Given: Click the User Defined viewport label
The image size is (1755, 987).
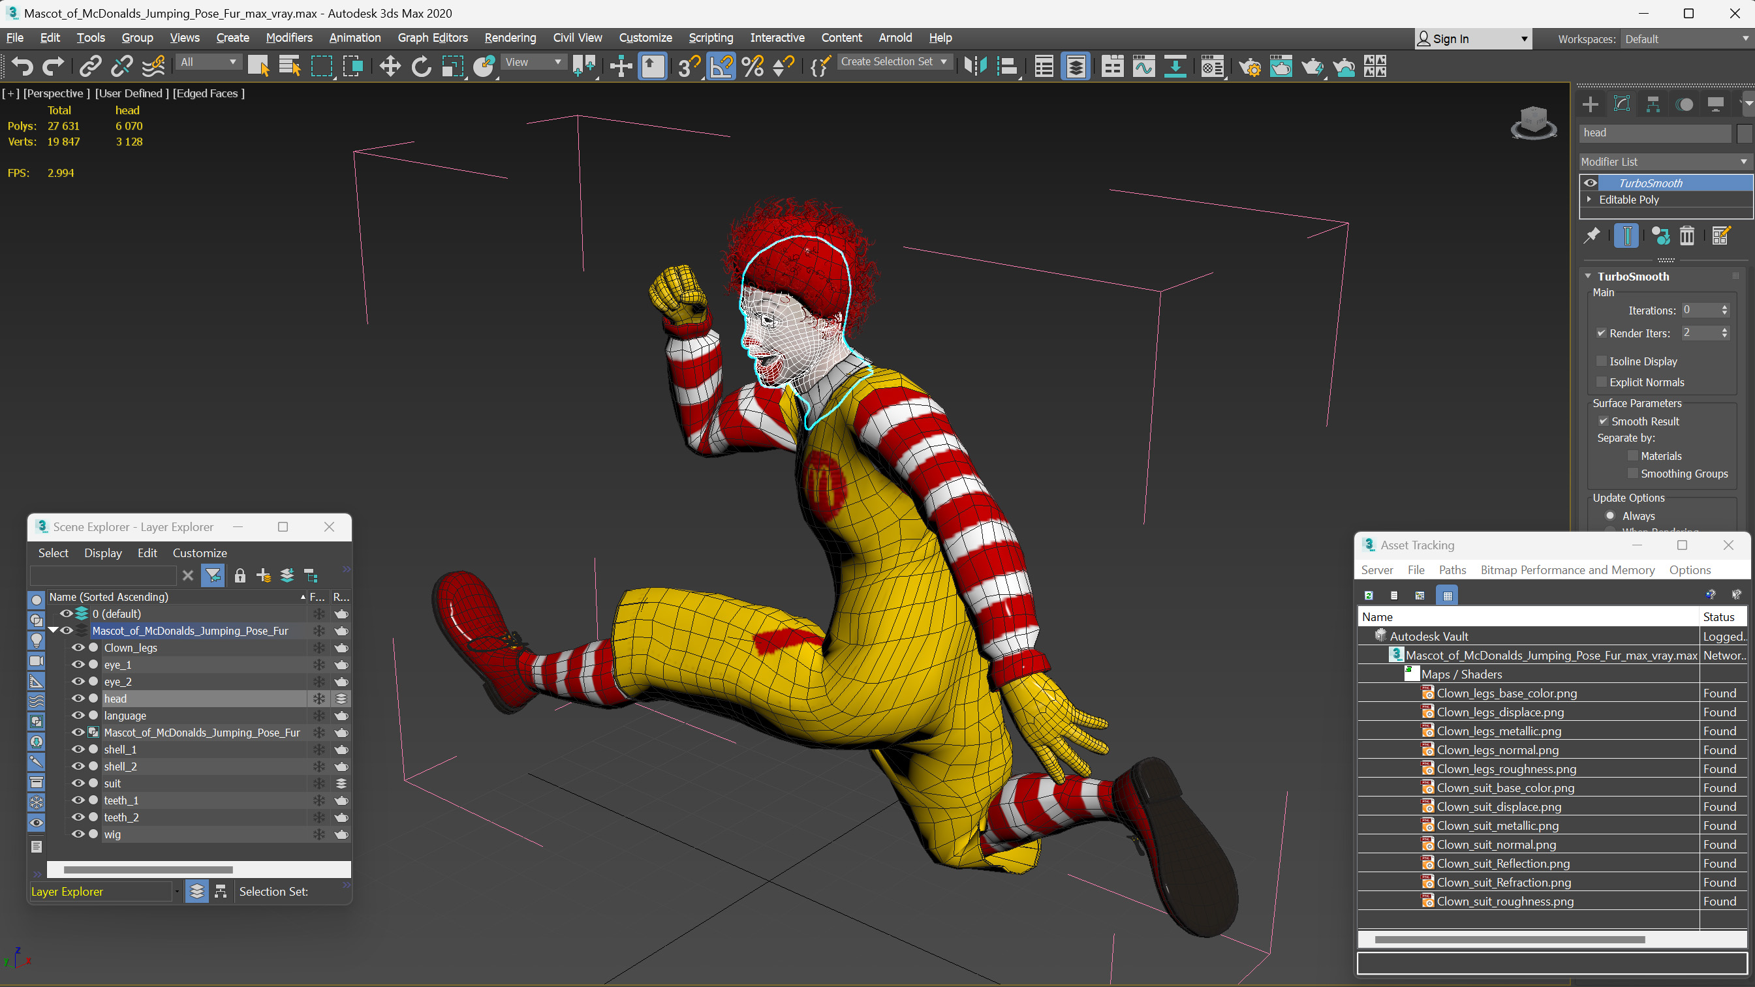Looking at the screenshot, I should [131, 93].
